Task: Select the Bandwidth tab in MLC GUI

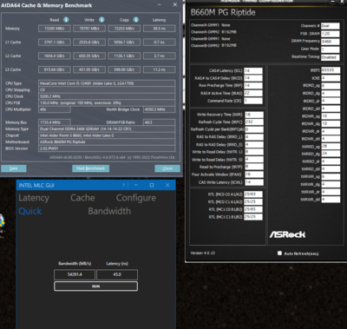Action: 109,211
